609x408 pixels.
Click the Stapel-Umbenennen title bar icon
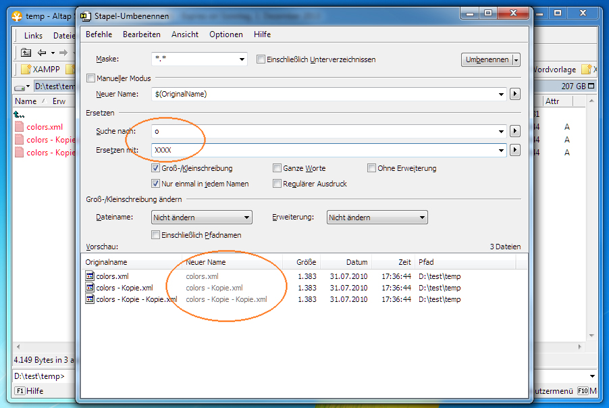(x=83, y=16)
